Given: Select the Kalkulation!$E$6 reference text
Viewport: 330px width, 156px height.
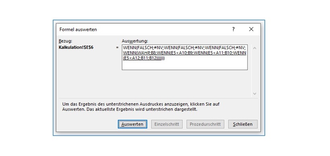Looking at the screenshot, I should [x=76, y=48].
